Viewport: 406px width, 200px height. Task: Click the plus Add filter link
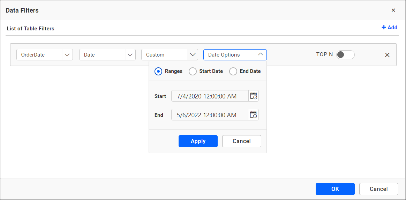click(389, 28)
